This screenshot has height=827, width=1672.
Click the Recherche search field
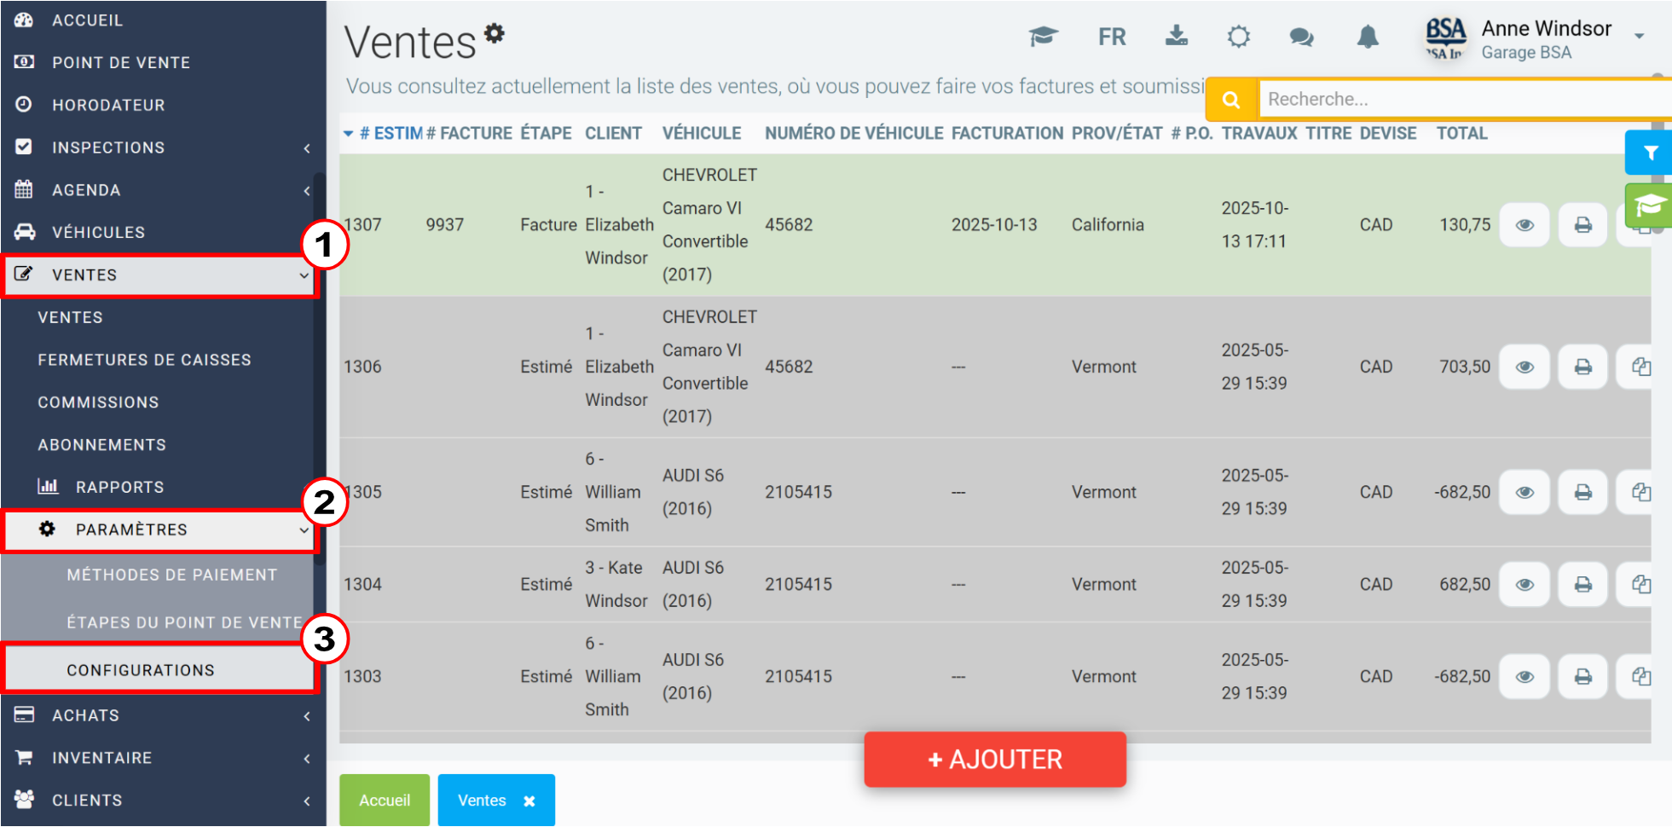pyautogui.click(x=1465, y=99)
